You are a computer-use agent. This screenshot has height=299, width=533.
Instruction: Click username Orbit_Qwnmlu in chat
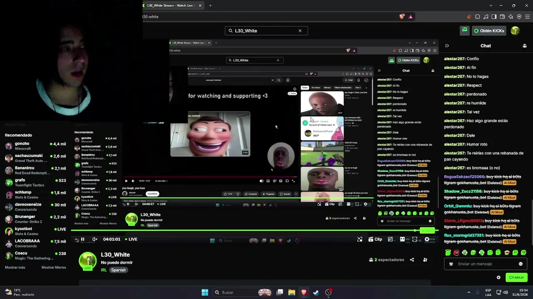click(458, 206)
